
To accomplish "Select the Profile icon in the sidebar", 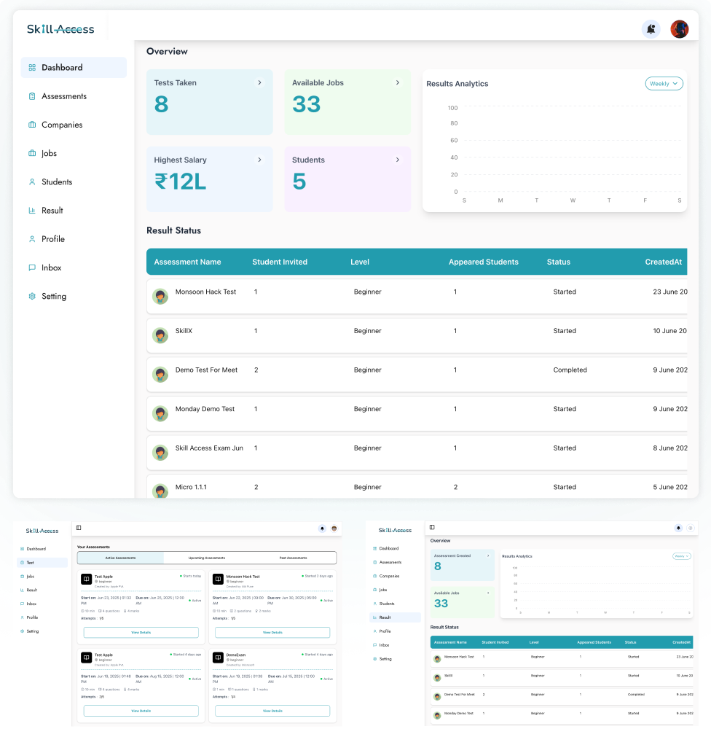I will click(x=32, y=238).
